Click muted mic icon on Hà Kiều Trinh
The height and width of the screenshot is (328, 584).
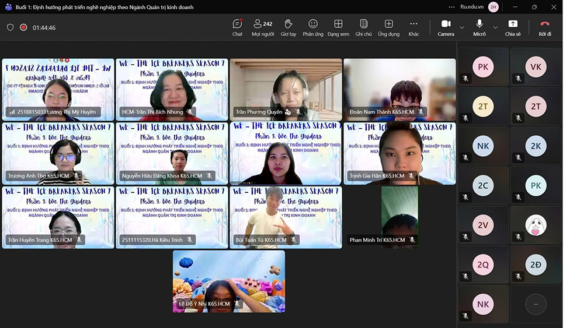[x=190, y=240]
